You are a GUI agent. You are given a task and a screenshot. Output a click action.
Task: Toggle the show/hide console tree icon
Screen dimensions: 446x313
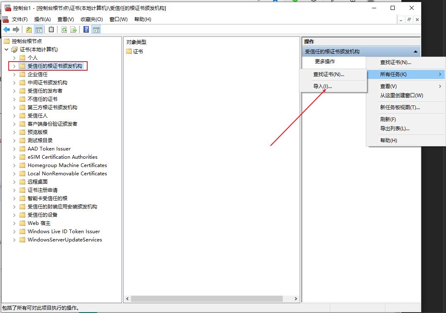pyautogui.click(x=39, y=29)
